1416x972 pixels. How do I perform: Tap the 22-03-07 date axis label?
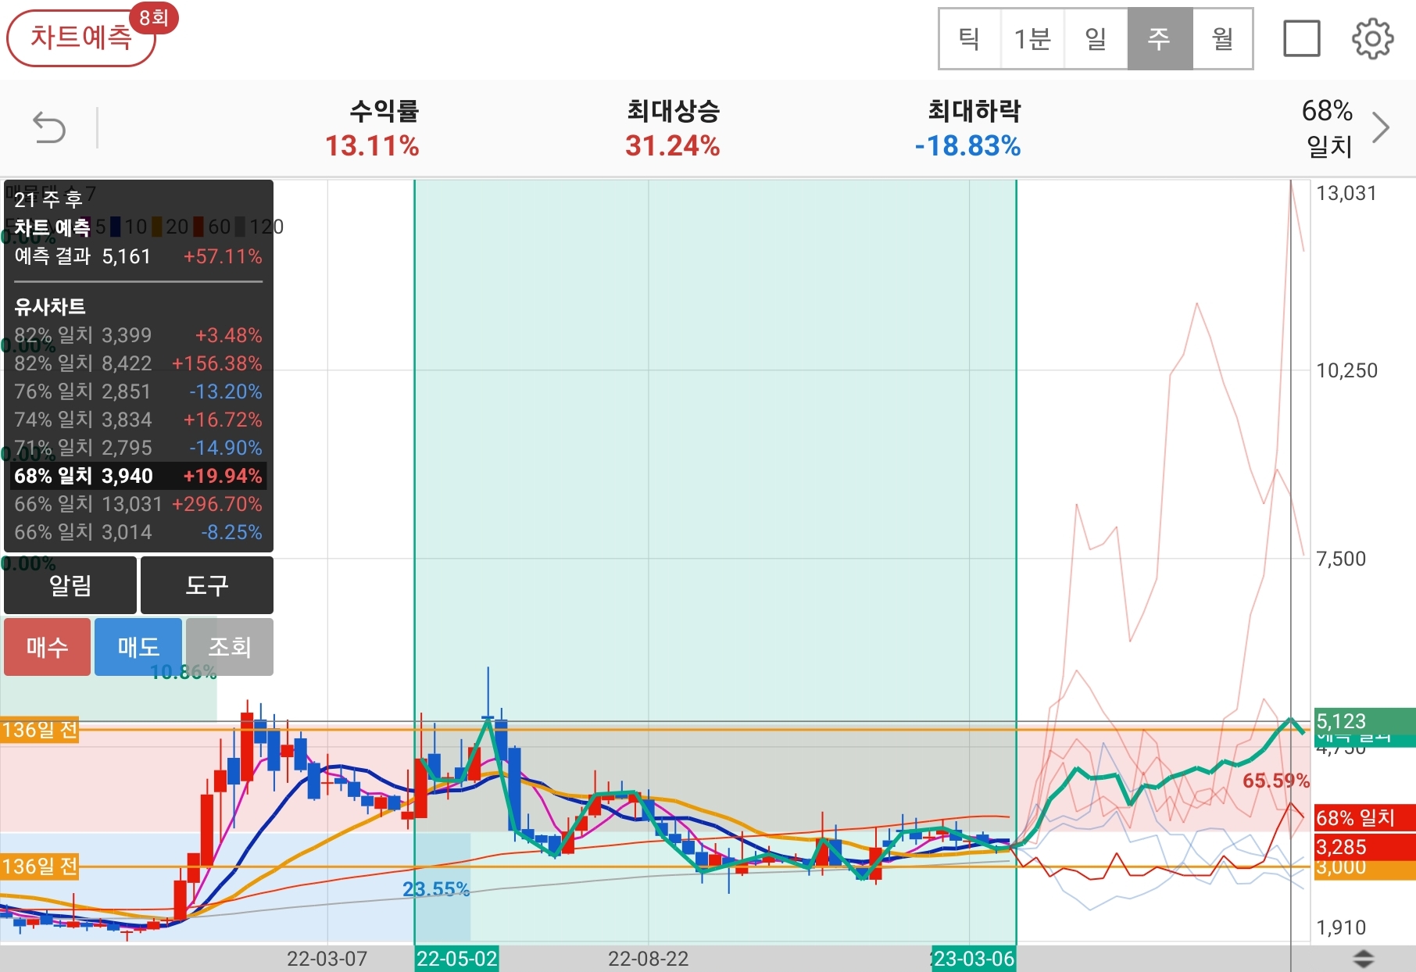[327, 959]
